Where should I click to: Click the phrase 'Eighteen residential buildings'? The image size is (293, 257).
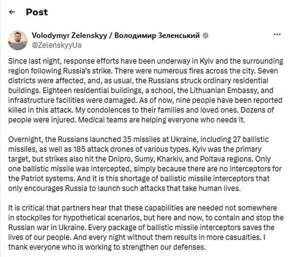point(92,91)
